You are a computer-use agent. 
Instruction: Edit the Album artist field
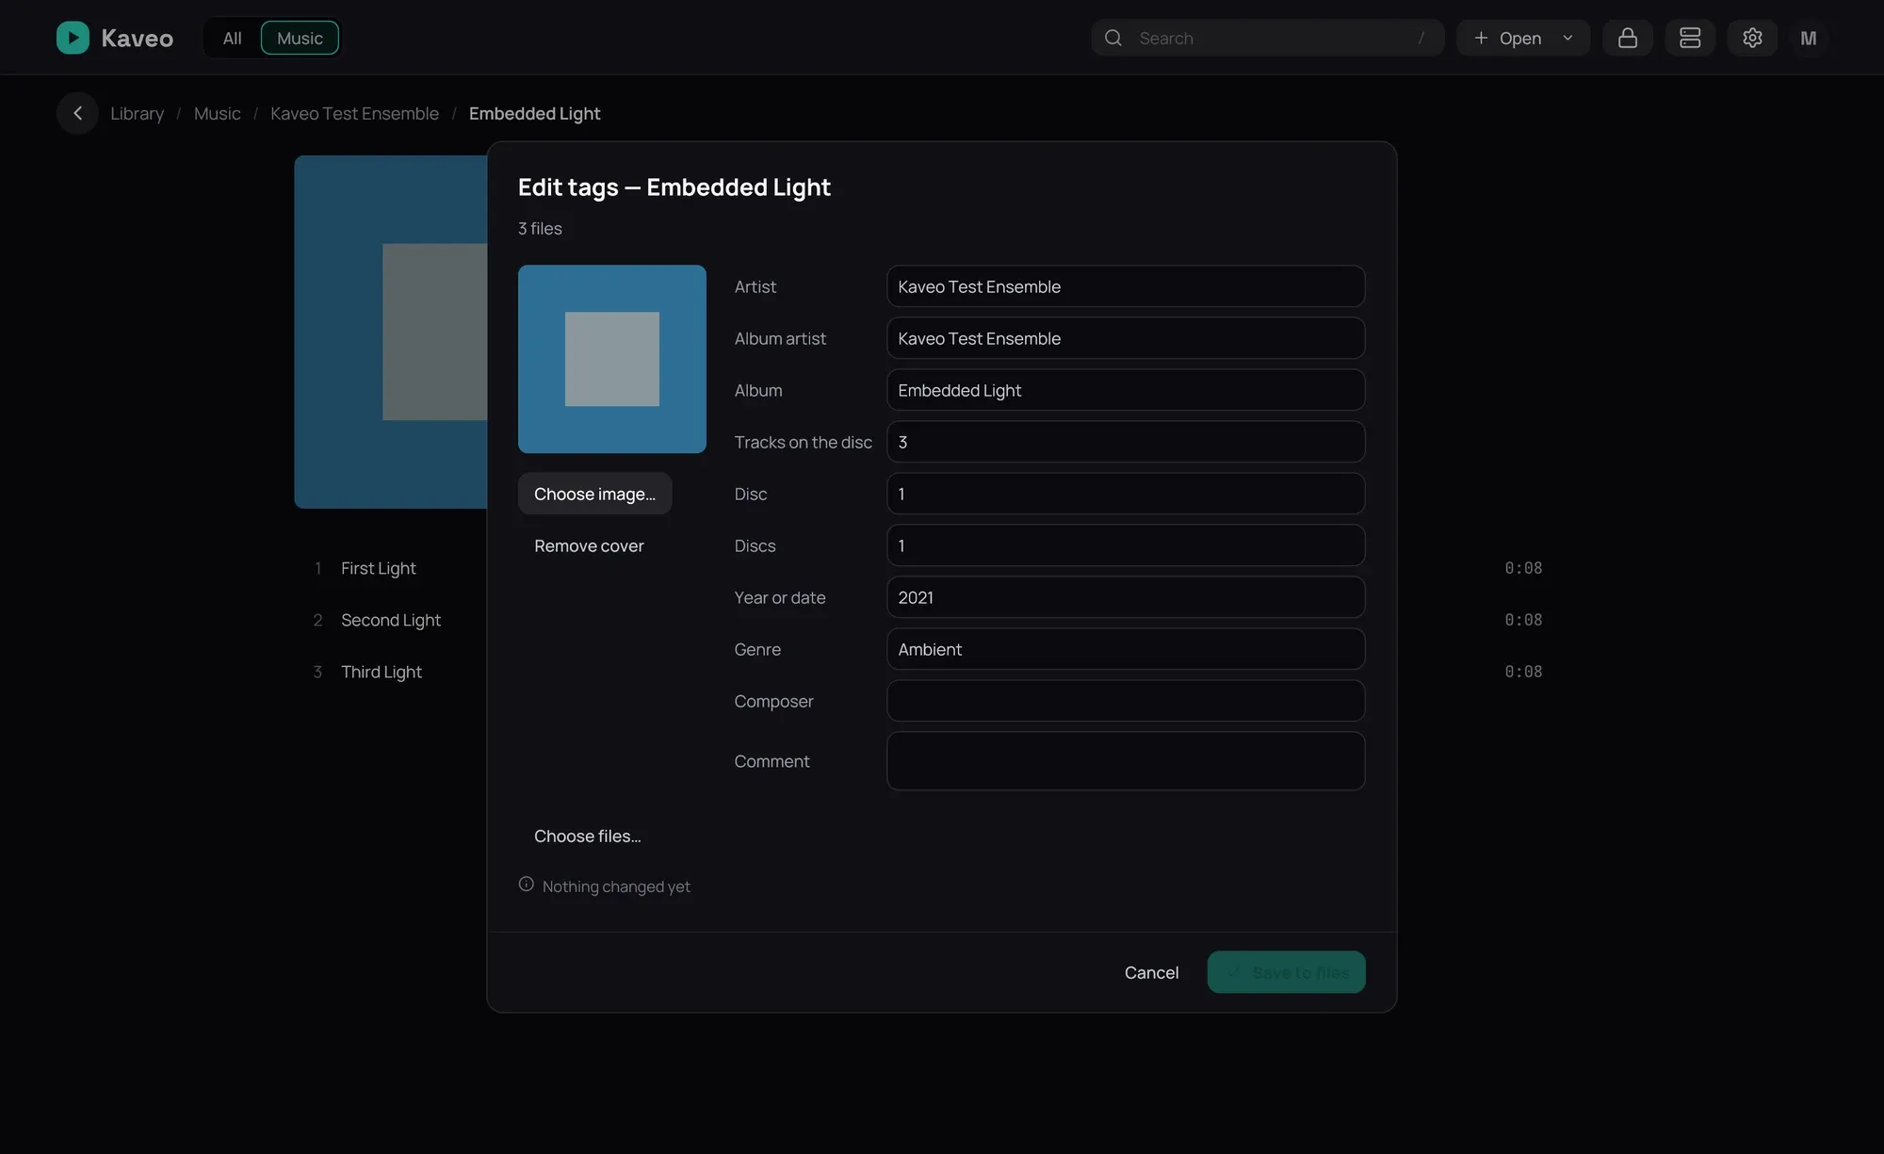pos(1126,338)
